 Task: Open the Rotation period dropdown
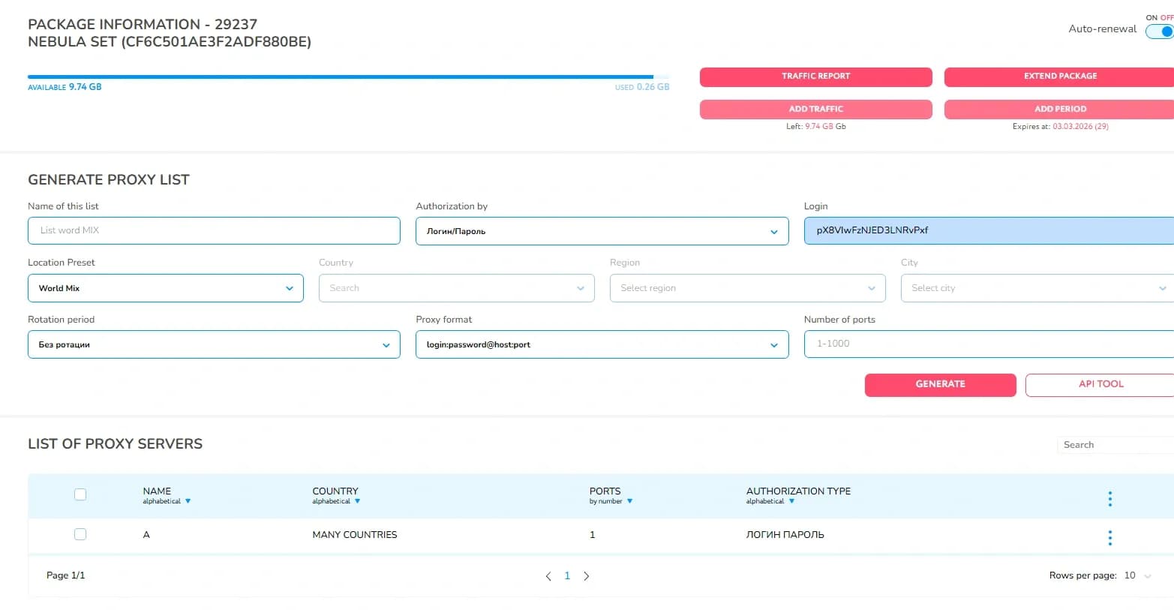coord(386,344)
